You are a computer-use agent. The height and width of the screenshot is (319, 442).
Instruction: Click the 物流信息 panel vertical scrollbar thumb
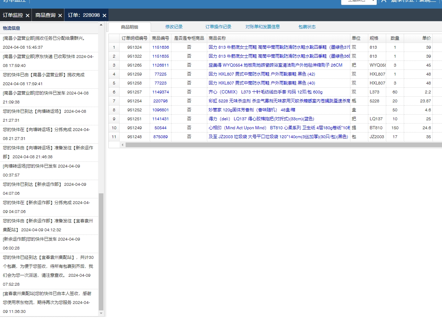101,252
